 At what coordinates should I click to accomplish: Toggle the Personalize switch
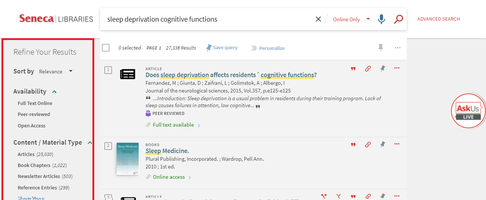click(252, 48)
